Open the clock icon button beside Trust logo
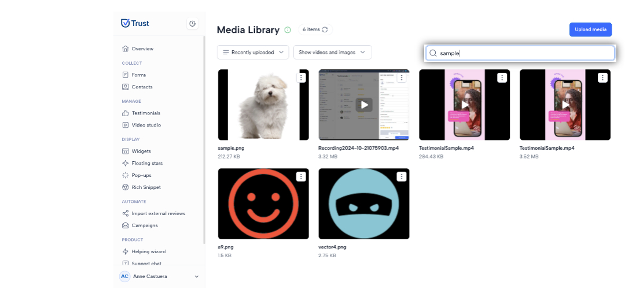625x289 pixels. coord(193,24)
